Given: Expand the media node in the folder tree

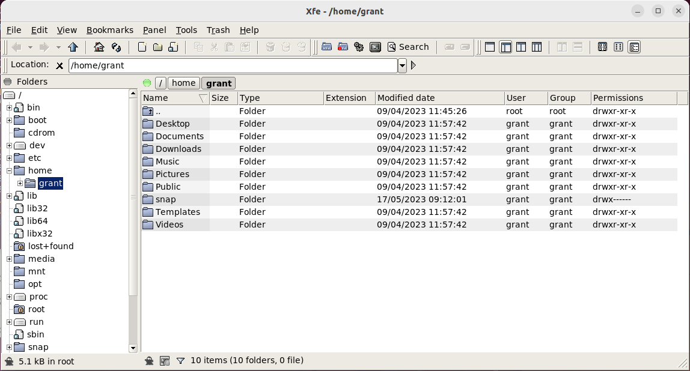Looking at the screenshot, I should 8,259.
